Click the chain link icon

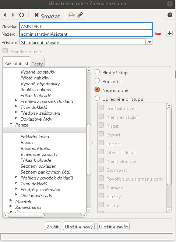coord(80,15)
